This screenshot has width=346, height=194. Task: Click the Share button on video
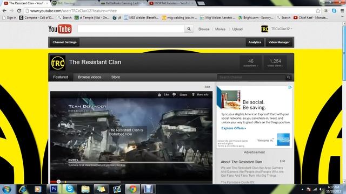[183, 95]
